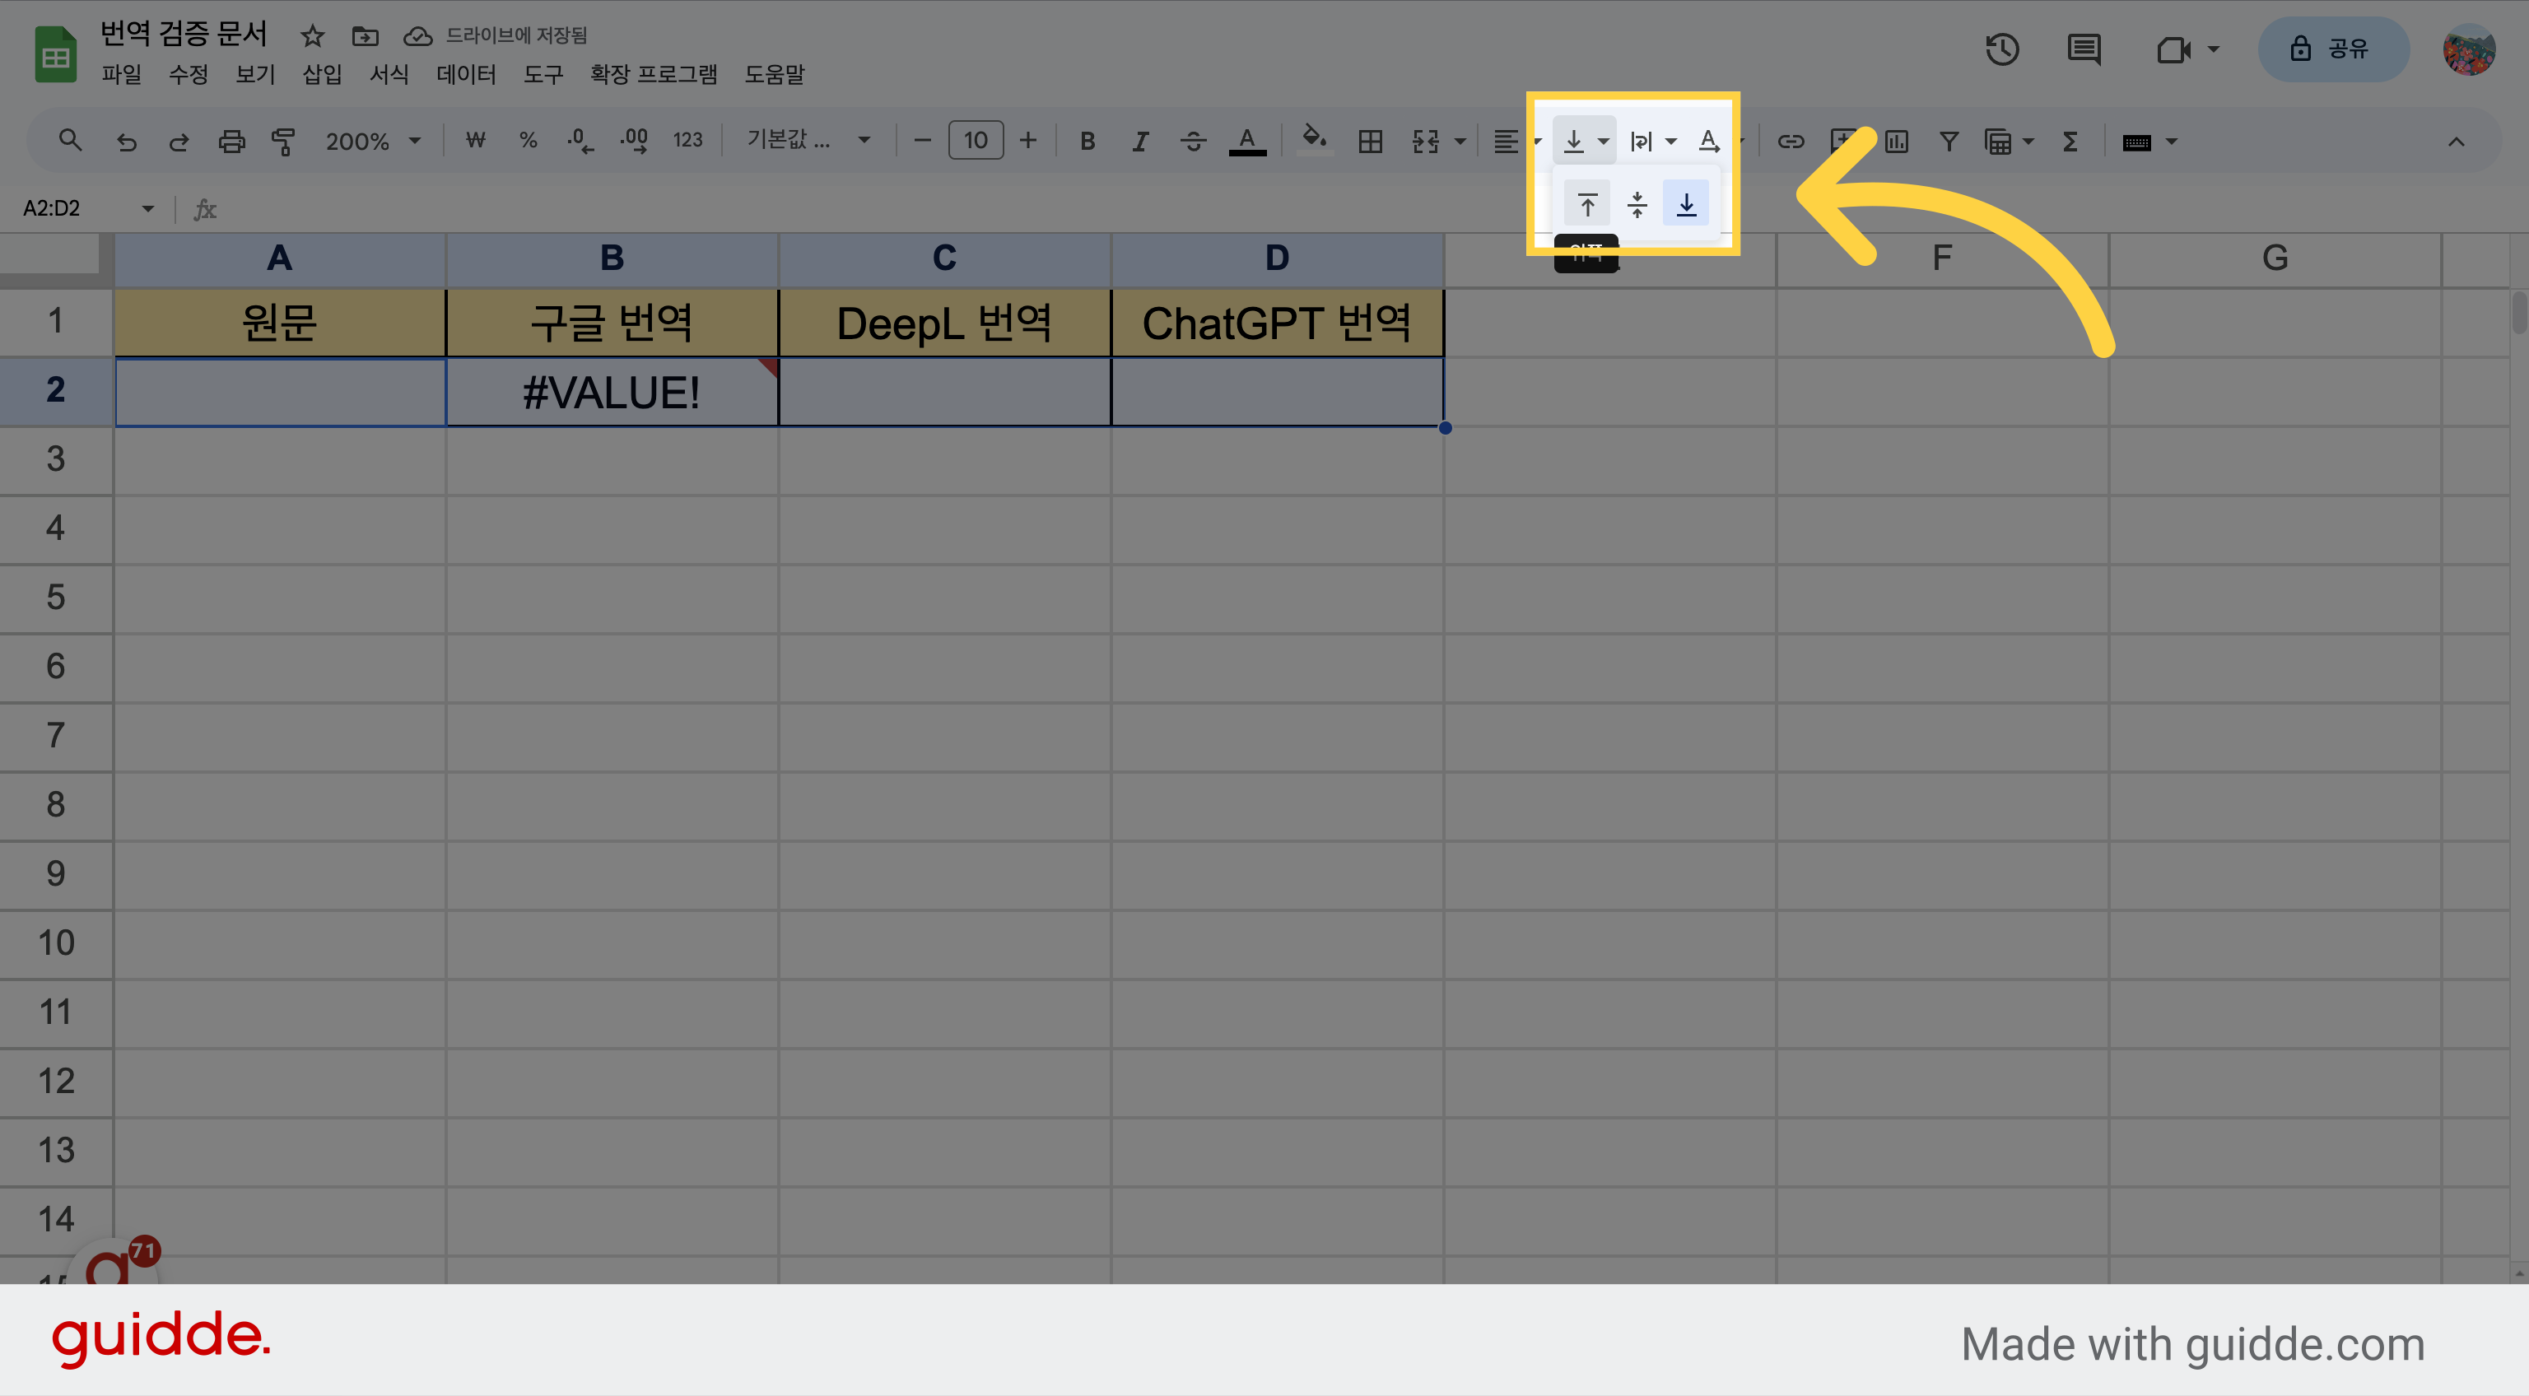Click the 공유 share button
This screenshot has height=1396, width=2529.
pyautogui.click(x=2332, y=48)
